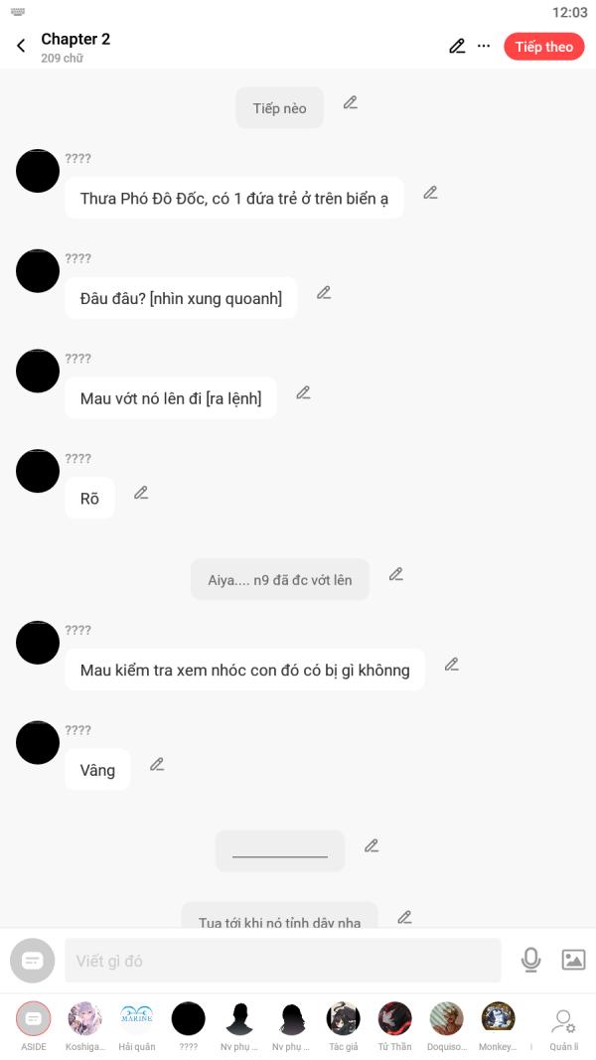Tap the pencil icon in the header
The image size is (596, 1060).
(458, 46)
